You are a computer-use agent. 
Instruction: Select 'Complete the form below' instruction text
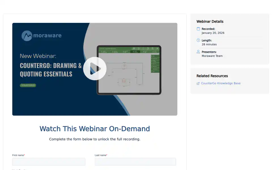(95, 139)
